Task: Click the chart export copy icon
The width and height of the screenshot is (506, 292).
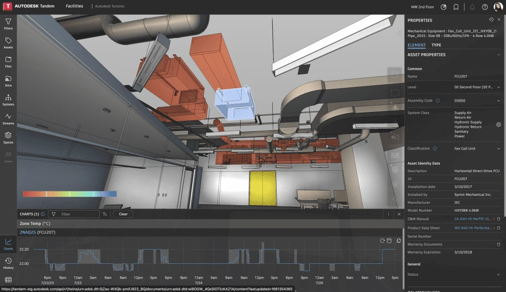Action: pos(399,241)
